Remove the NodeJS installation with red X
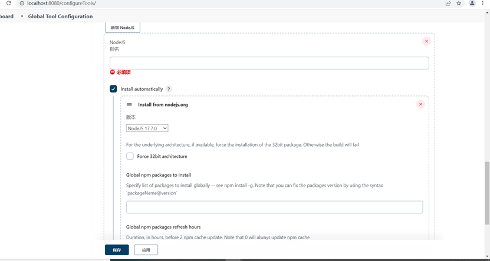Image resolution: width=490 pixels, height=261 pixels. [426, 41]
